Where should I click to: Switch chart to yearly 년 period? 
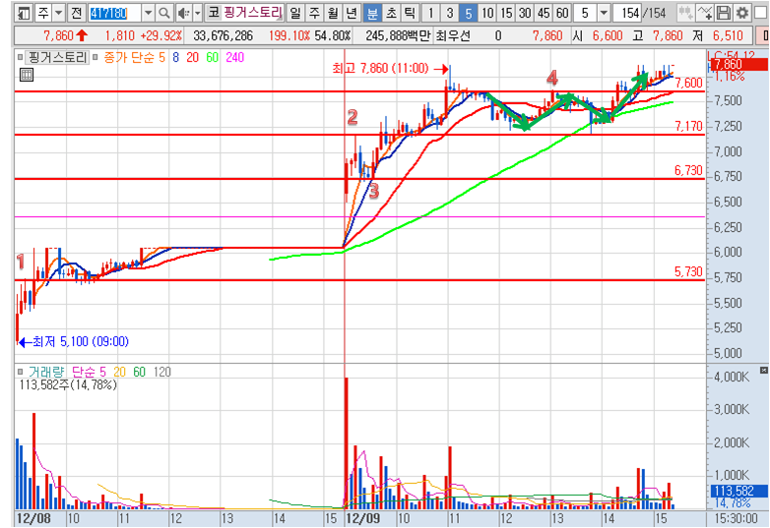[x=353, y=13]
